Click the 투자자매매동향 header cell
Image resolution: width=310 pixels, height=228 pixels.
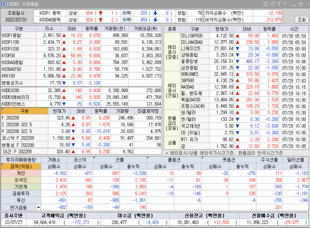click(21, 160)
